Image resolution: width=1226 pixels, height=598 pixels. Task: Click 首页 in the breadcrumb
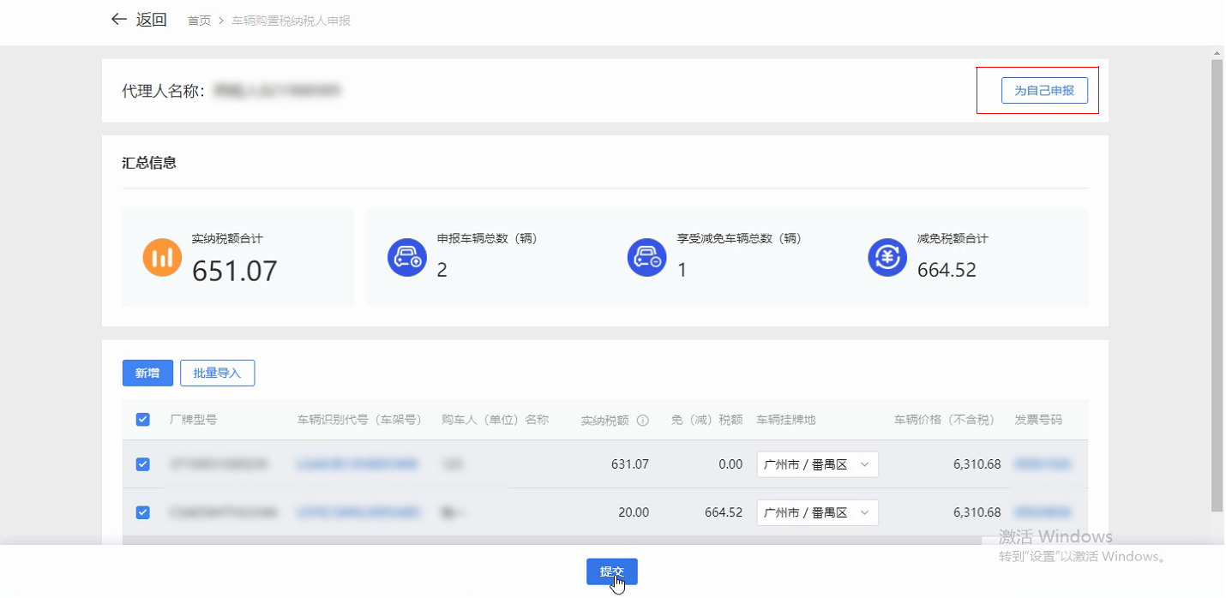(199, 21)
